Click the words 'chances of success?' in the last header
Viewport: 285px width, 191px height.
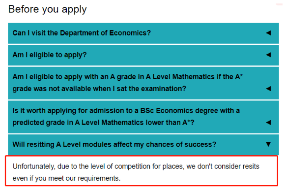coord(181,144)
